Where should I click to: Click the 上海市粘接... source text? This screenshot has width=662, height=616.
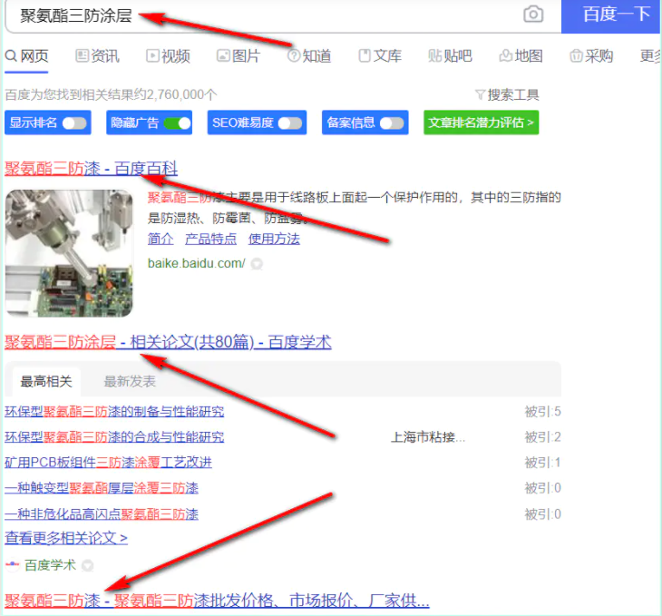click(x=428, y=437)
